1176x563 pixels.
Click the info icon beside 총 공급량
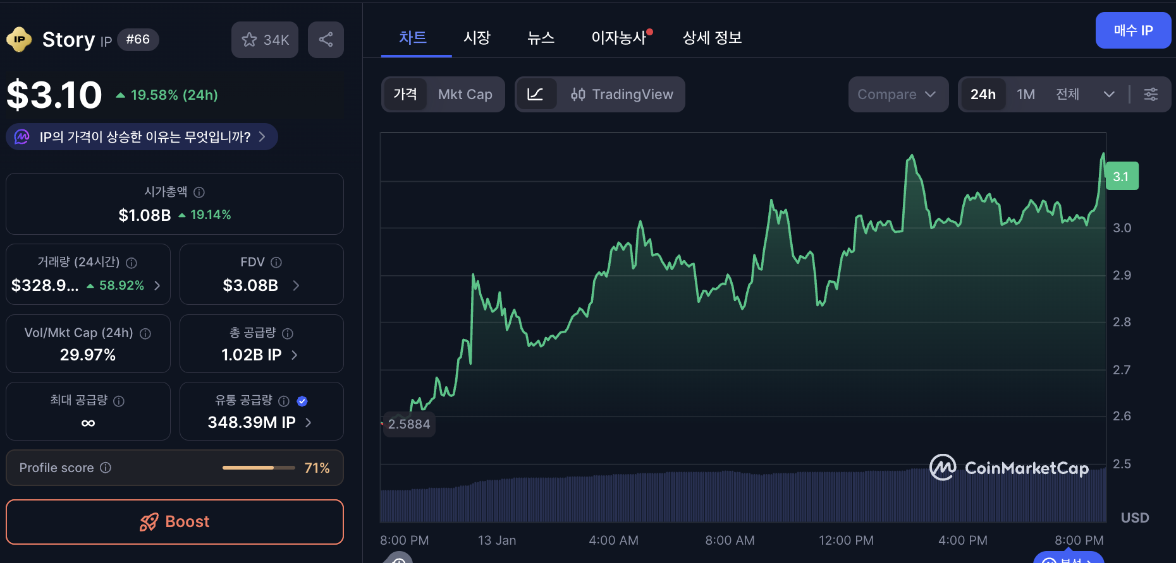tap(288, 333)
